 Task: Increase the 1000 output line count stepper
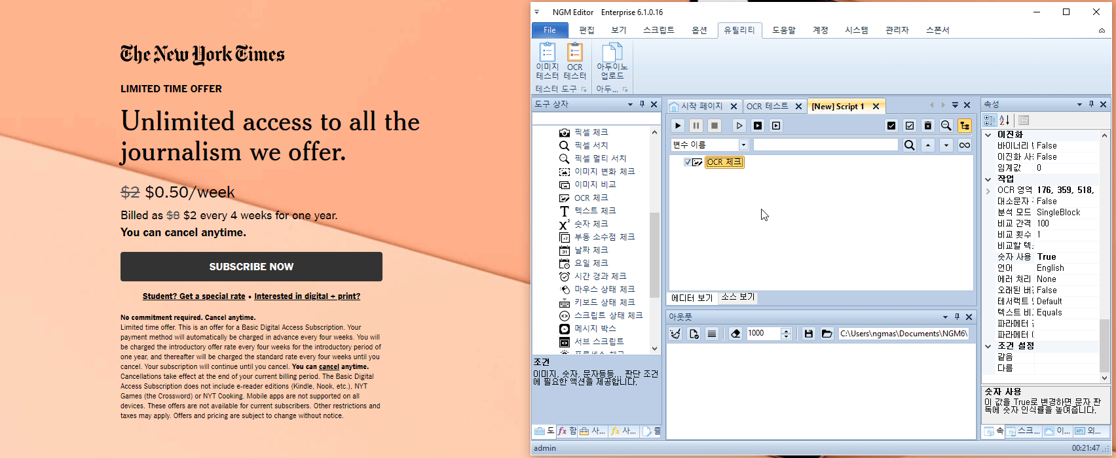click(x=787, y=330)
